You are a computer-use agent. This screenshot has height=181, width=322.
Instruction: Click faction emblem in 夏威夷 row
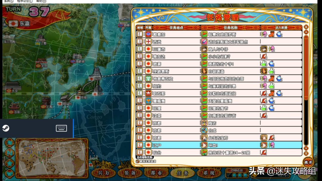click(148, 101)
